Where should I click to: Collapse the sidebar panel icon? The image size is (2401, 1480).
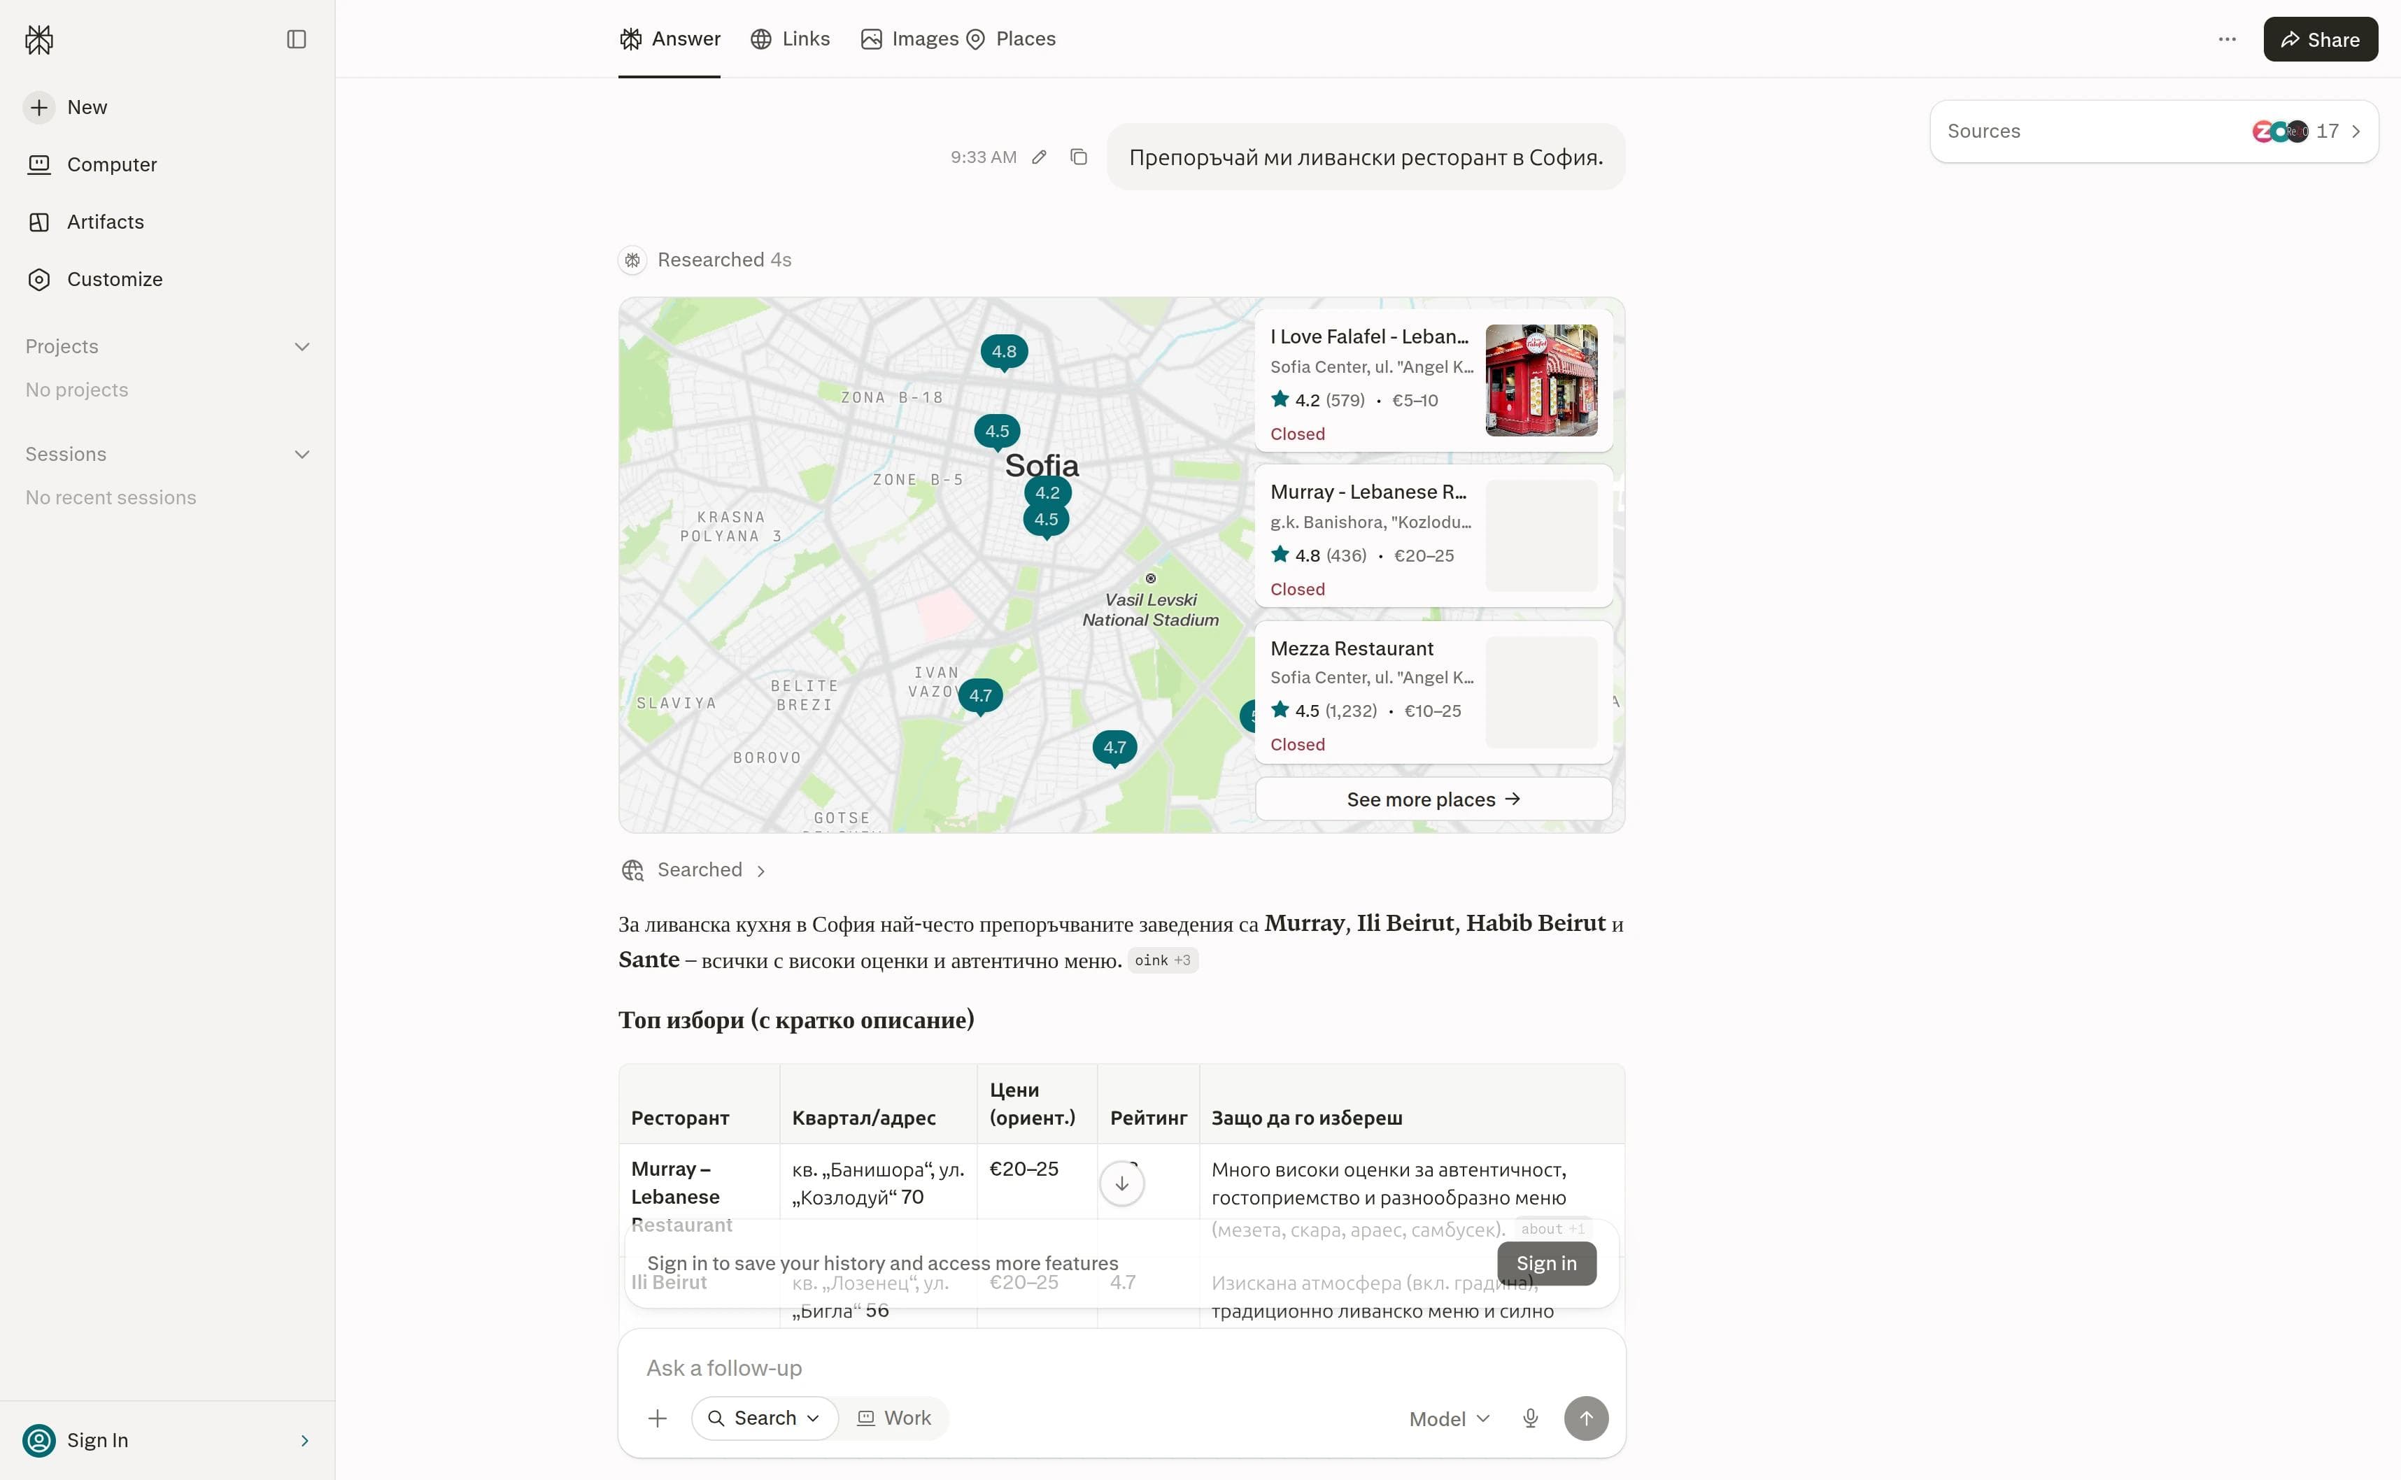tap(297, 39)
